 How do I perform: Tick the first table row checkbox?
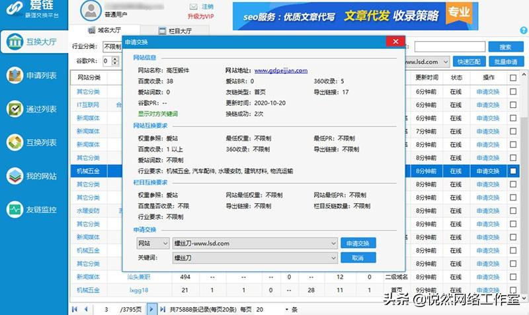[513, 91]
